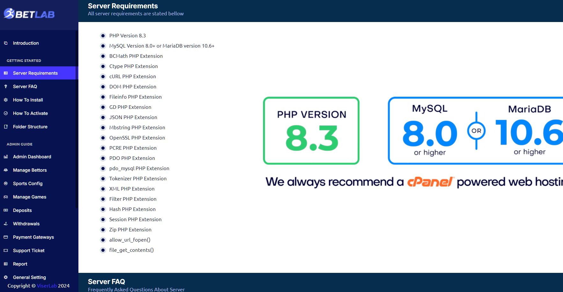
Task: Click the Payment Gateways card icon
Action: (6, 237)
